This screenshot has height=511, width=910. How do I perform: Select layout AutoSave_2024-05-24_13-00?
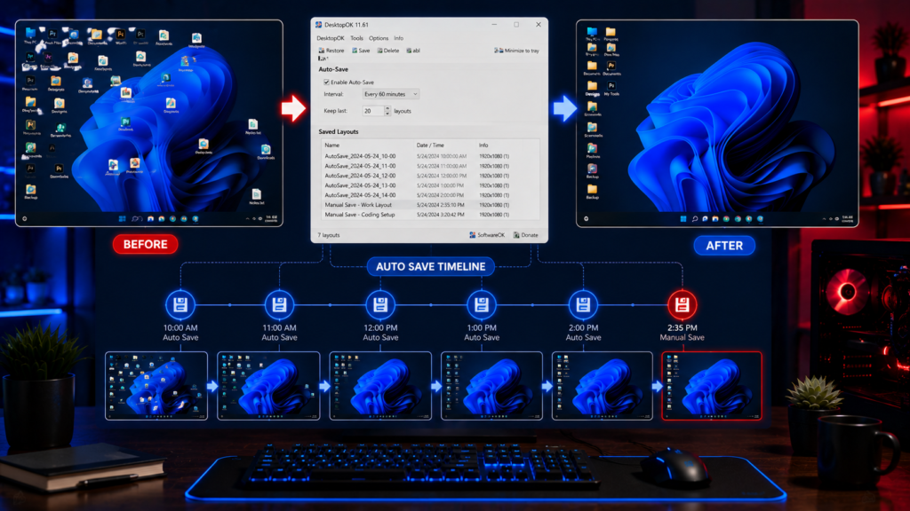pos(429,185)
